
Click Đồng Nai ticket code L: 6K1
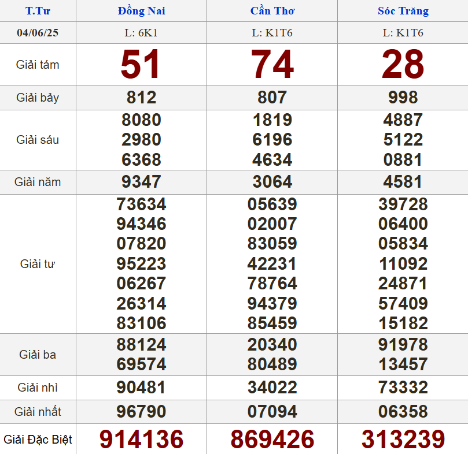tap(141, 32)
